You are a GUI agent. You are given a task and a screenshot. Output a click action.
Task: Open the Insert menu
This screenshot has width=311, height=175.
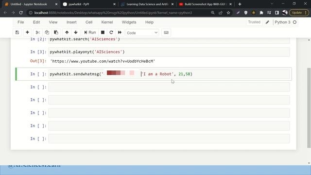tap(71, 22)
